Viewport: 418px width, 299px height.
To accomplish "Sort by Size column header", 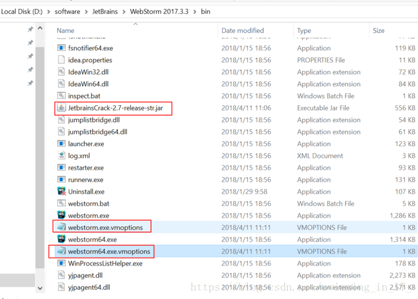I will 378,30.
